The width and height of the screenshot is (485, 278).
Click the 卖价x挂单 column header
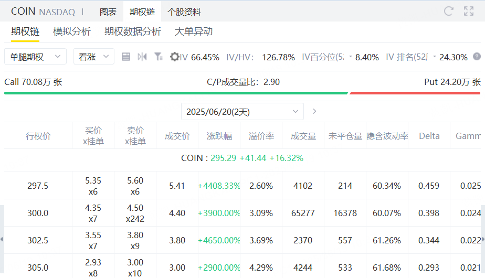[135, 136]
